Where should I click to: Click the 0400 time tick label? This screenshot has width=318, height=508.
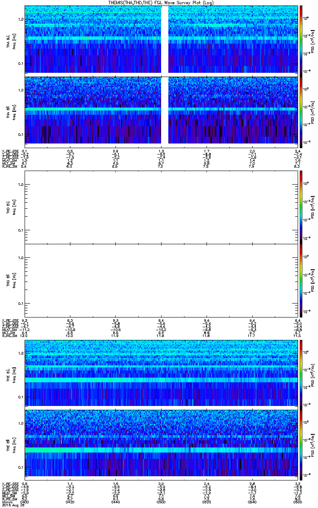tap(25, 502)
